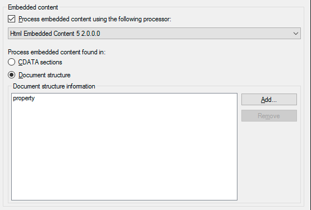The image size is (311, 210).
Task: Click the 'Embedded content' group heading
Action: pos(33,7)
